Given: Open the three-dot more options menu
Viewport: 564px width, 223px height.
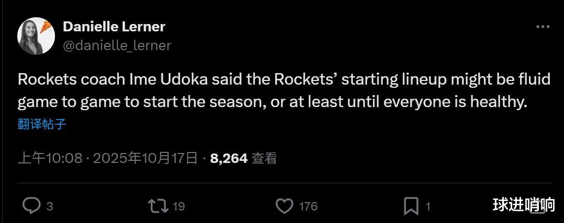Looking at the screenshot, I should tap(543, 27).
